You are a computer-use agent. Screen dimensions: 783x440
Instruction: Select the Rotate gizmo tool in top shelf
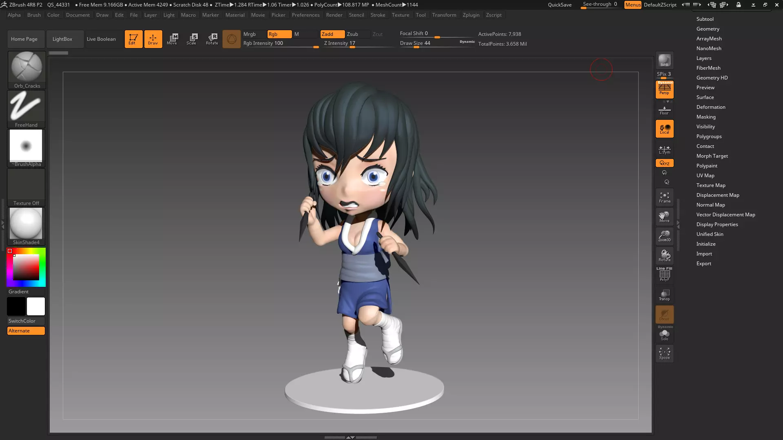[212, 39]
